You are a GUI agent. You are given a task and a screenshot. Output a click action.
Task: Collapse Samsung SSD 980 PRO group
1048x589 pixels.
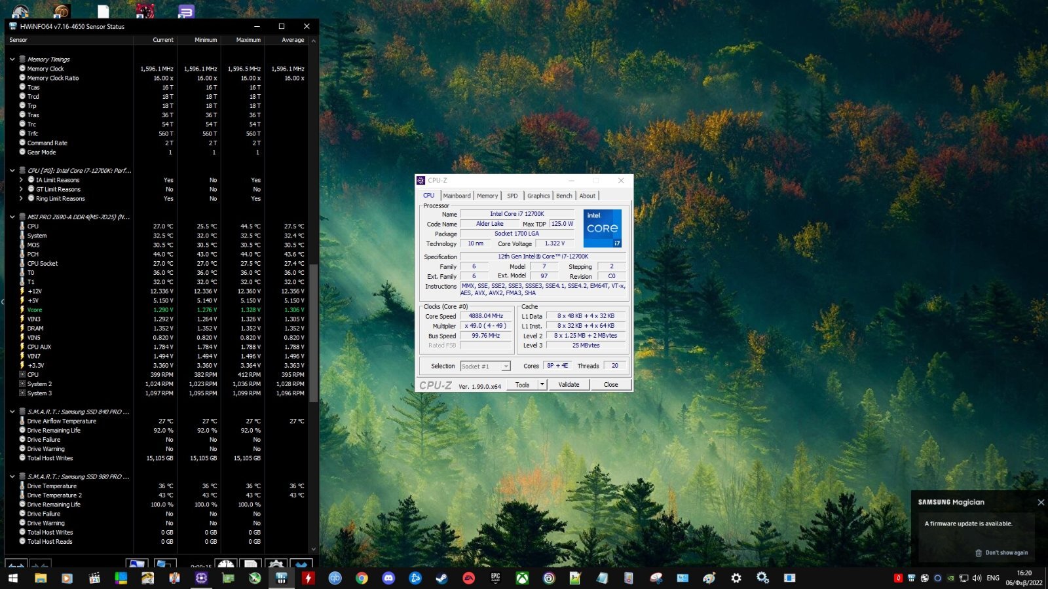12,476
